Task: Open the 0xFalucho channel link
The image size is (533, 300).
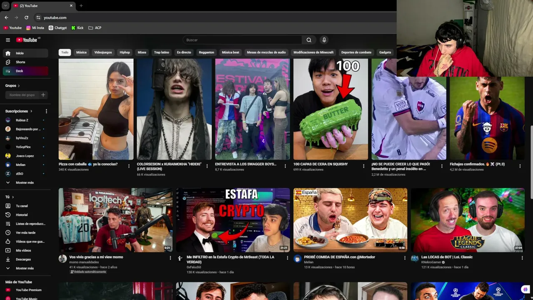Action: [x=194, y=267]
